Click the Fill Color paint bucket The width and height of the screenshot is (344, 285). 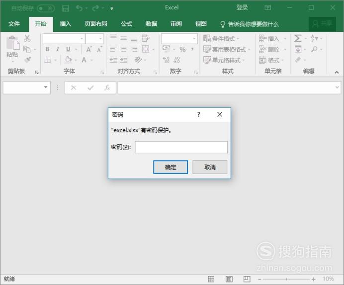[x=68, y=60]
